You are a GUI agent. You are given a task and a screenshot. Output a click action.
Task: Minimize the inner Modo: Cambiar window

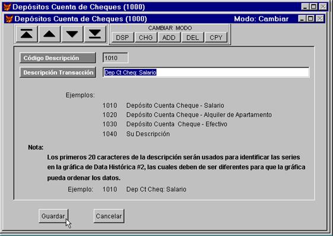302,19
